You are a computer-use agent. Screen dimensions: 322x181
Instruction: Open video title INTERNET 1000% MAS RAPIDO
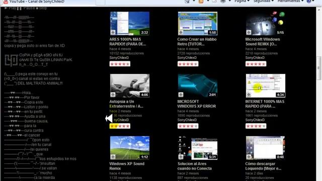pyautogui.click(x=265, y=104)
